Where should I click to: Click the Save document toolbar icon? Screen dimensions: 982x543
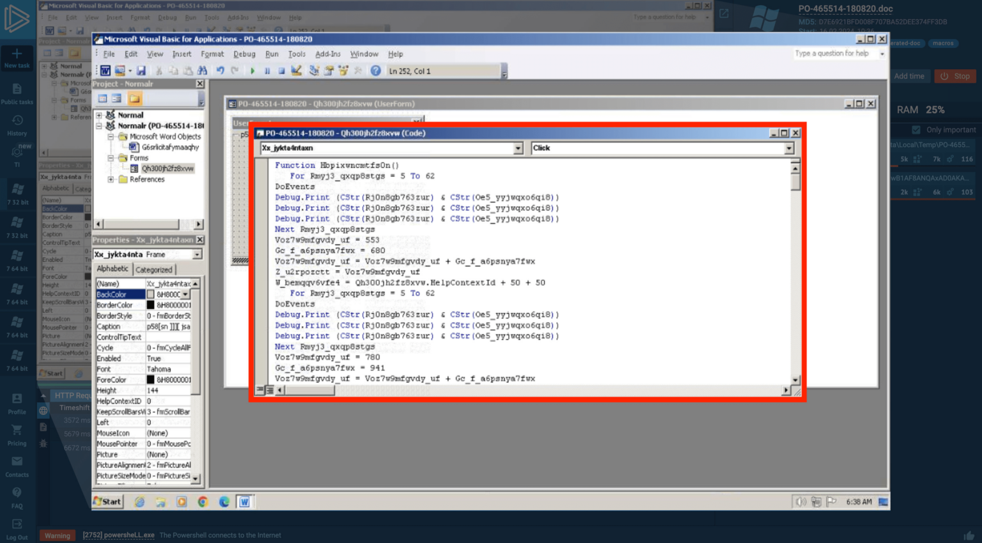(x=141, y=71)
